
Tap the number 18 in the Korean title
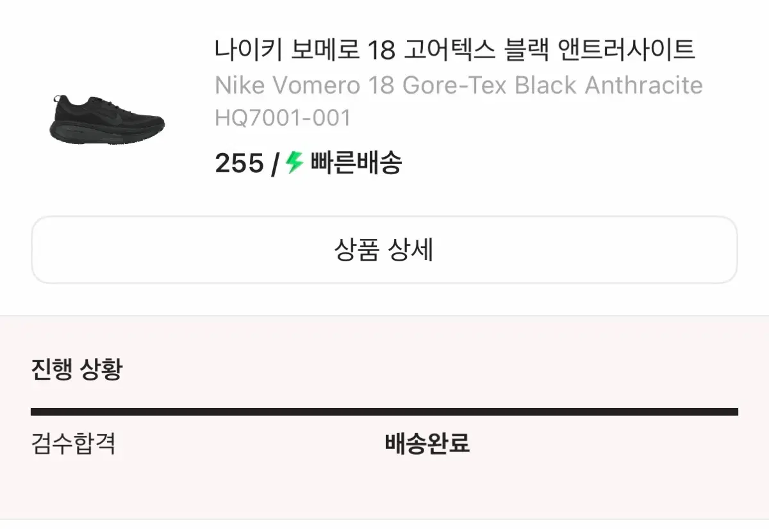[x=382, y=51]
